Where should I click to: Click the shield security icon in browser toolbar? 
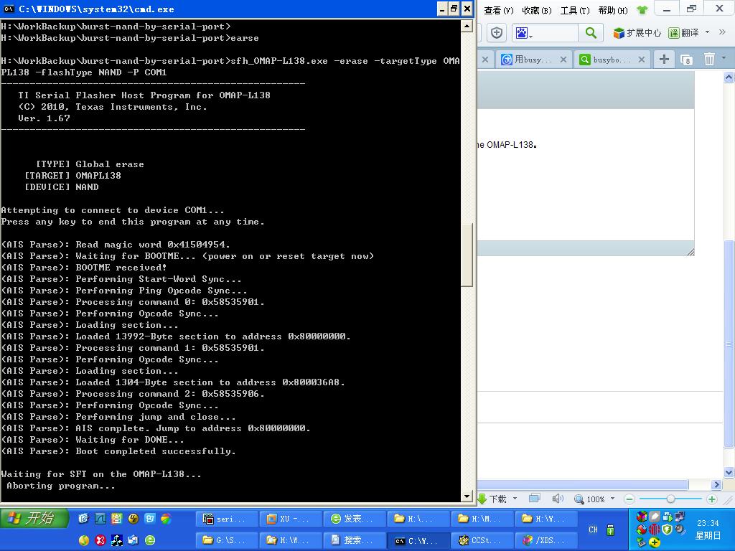click(497, 33)
